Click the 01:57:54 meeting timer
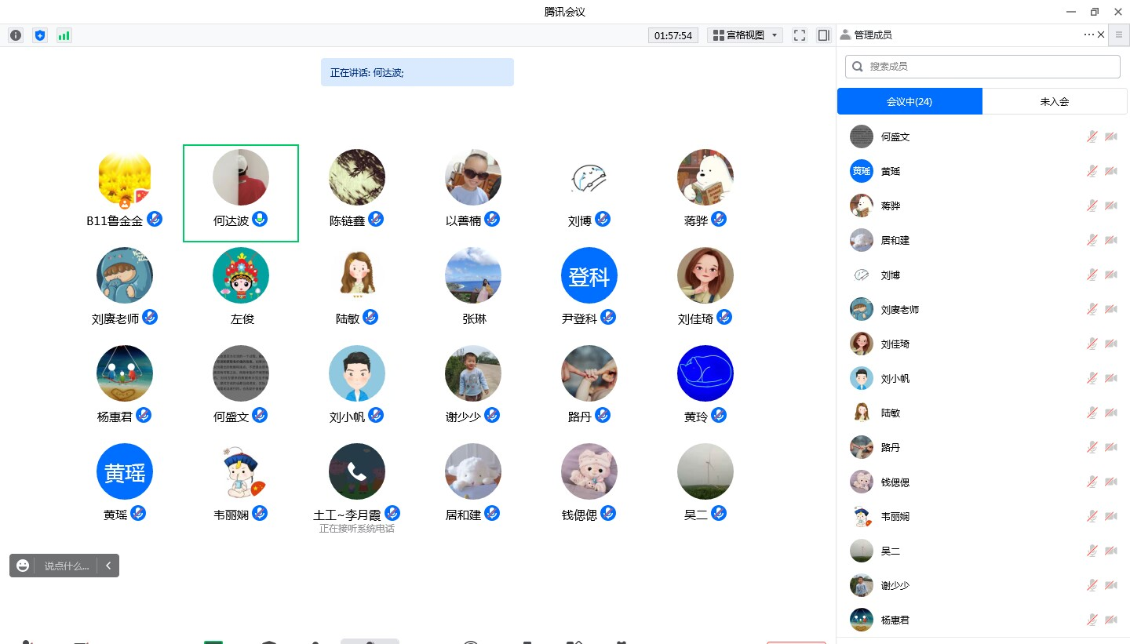This screenshot has height=644, width=1130. [x=673, y=35]
